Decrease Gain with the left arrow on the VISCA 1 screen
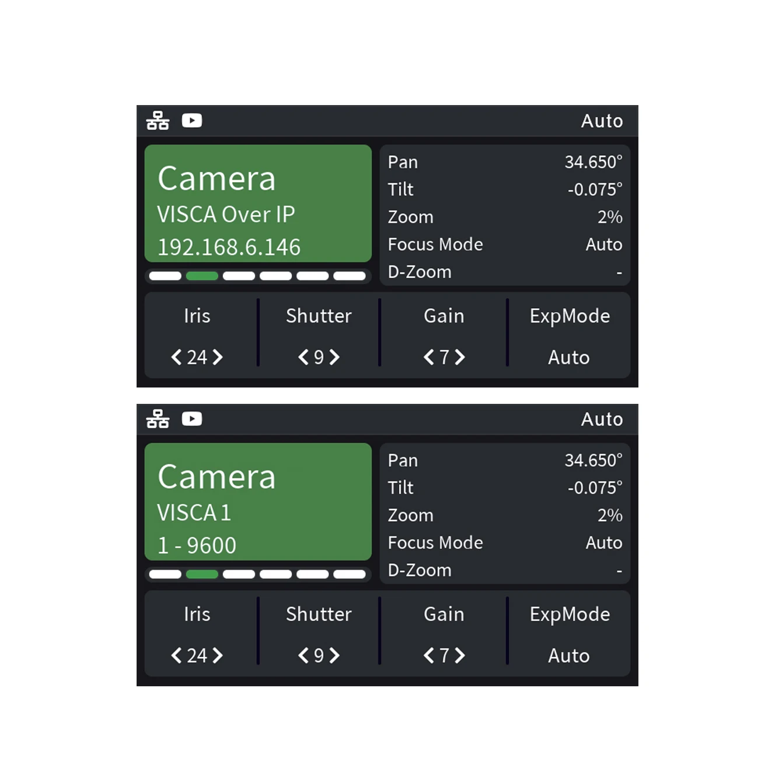 coord(429,655)
